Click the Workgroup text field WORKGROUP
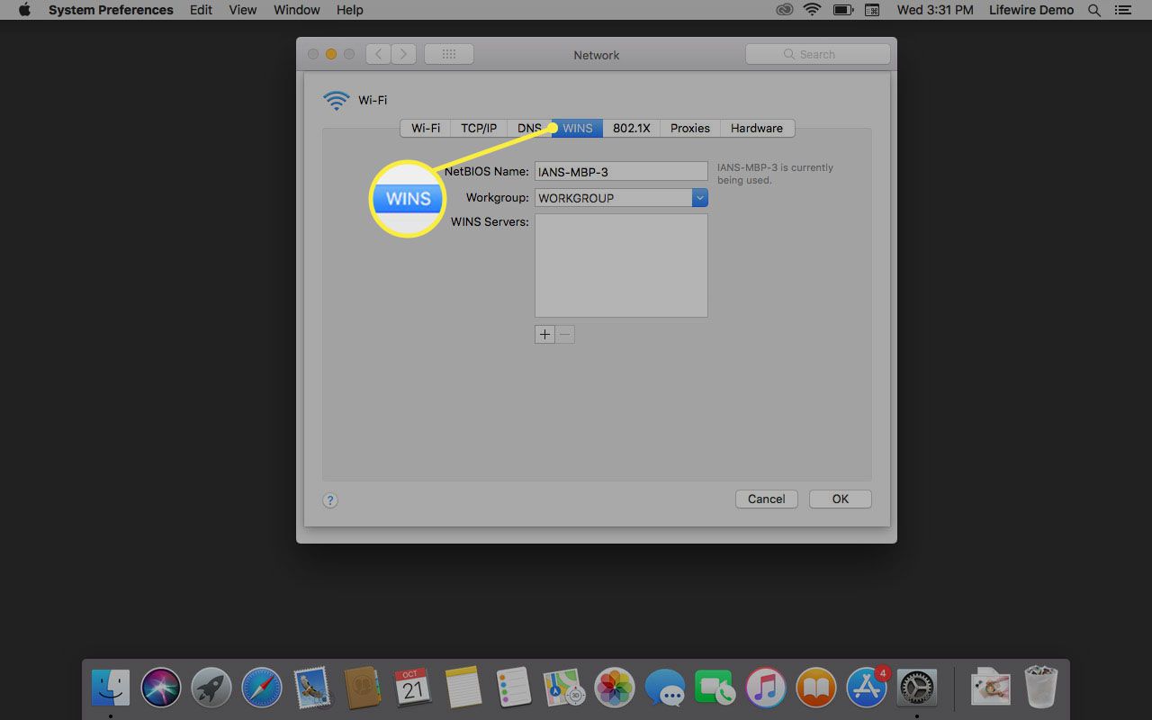 pyautogui.click(x=613, y=198)
